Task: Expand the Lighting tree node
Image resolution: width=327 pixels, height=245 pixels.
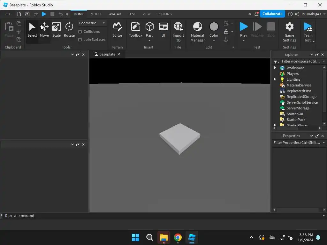Action: [275, 79]
